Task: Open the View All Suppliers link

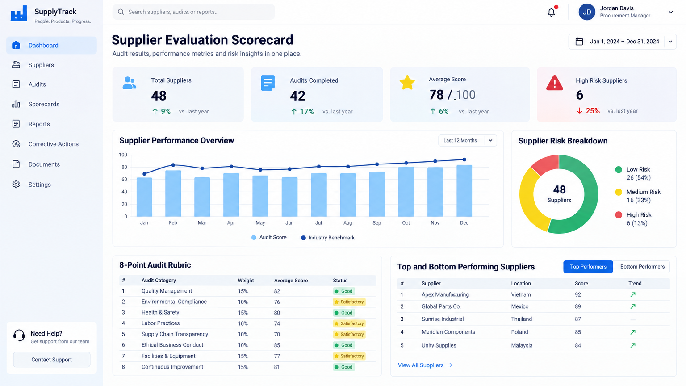Action: (x=425, y=365)
